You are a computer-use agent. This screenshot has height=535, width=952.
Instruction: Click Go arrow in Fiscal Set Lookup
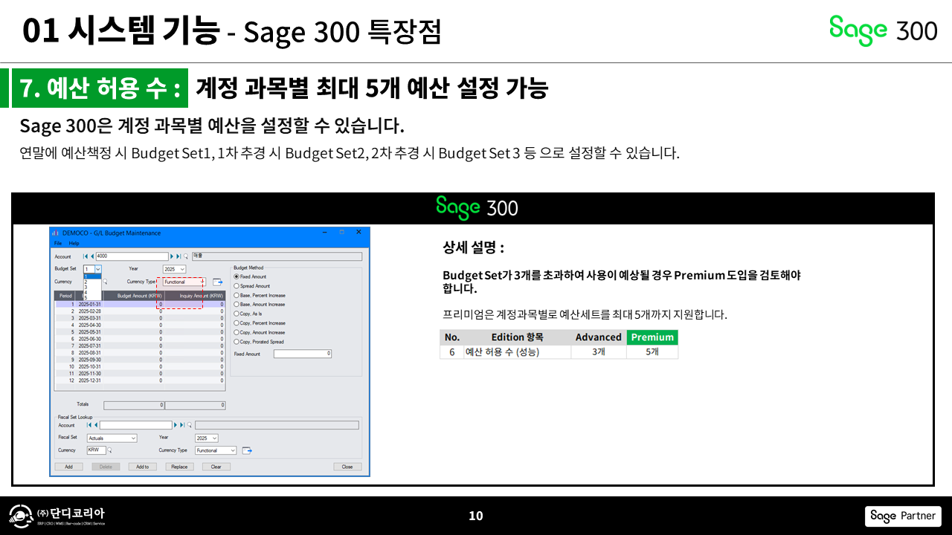coord(248,450)
